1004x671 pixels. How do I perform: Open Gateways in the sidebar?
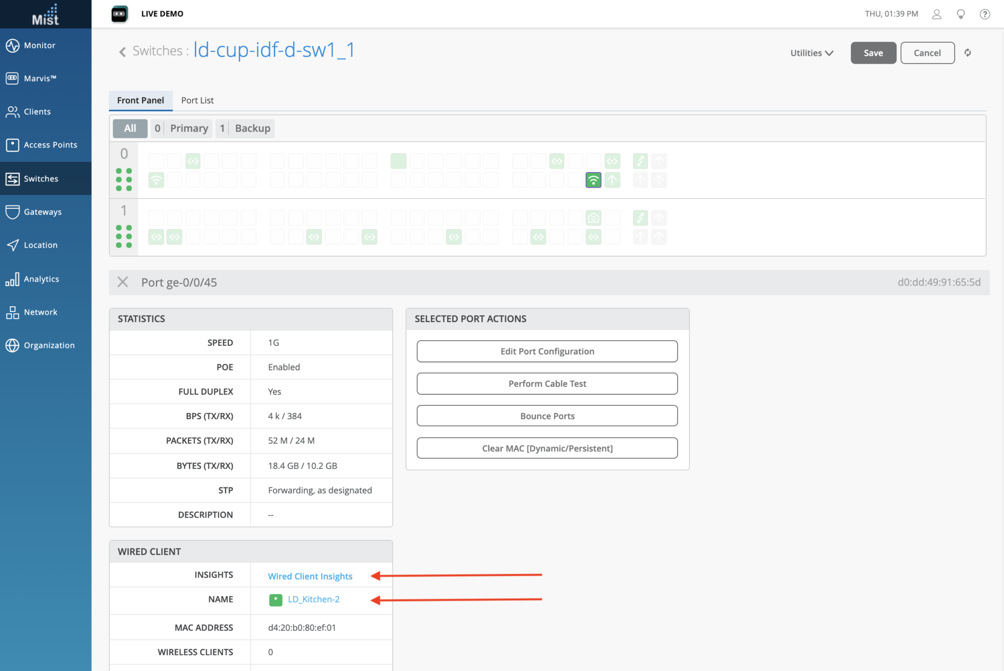[x=43, y=212]
